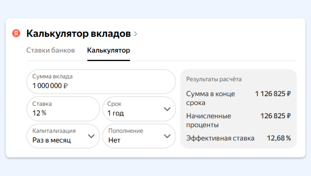Click the arrow beside the Калькулятор вкладов title

tap(135, 34)
